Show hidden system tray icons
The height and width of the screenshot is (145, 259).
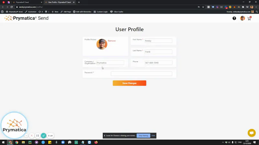223,142
